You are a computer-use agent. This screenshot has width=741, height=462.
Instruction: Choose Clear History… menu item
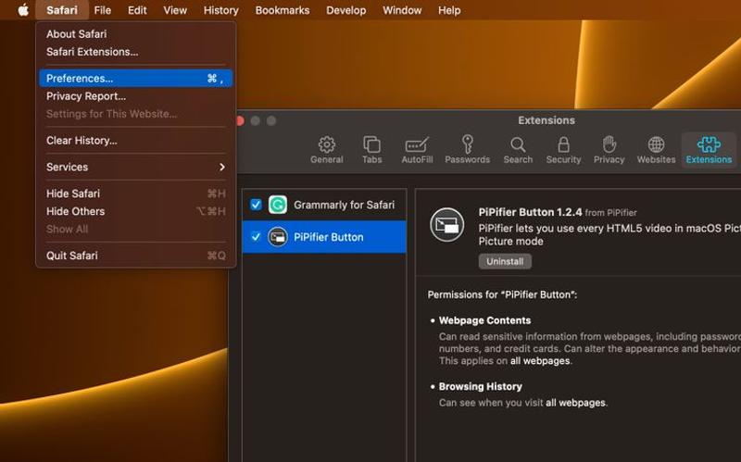pos(135,141)
